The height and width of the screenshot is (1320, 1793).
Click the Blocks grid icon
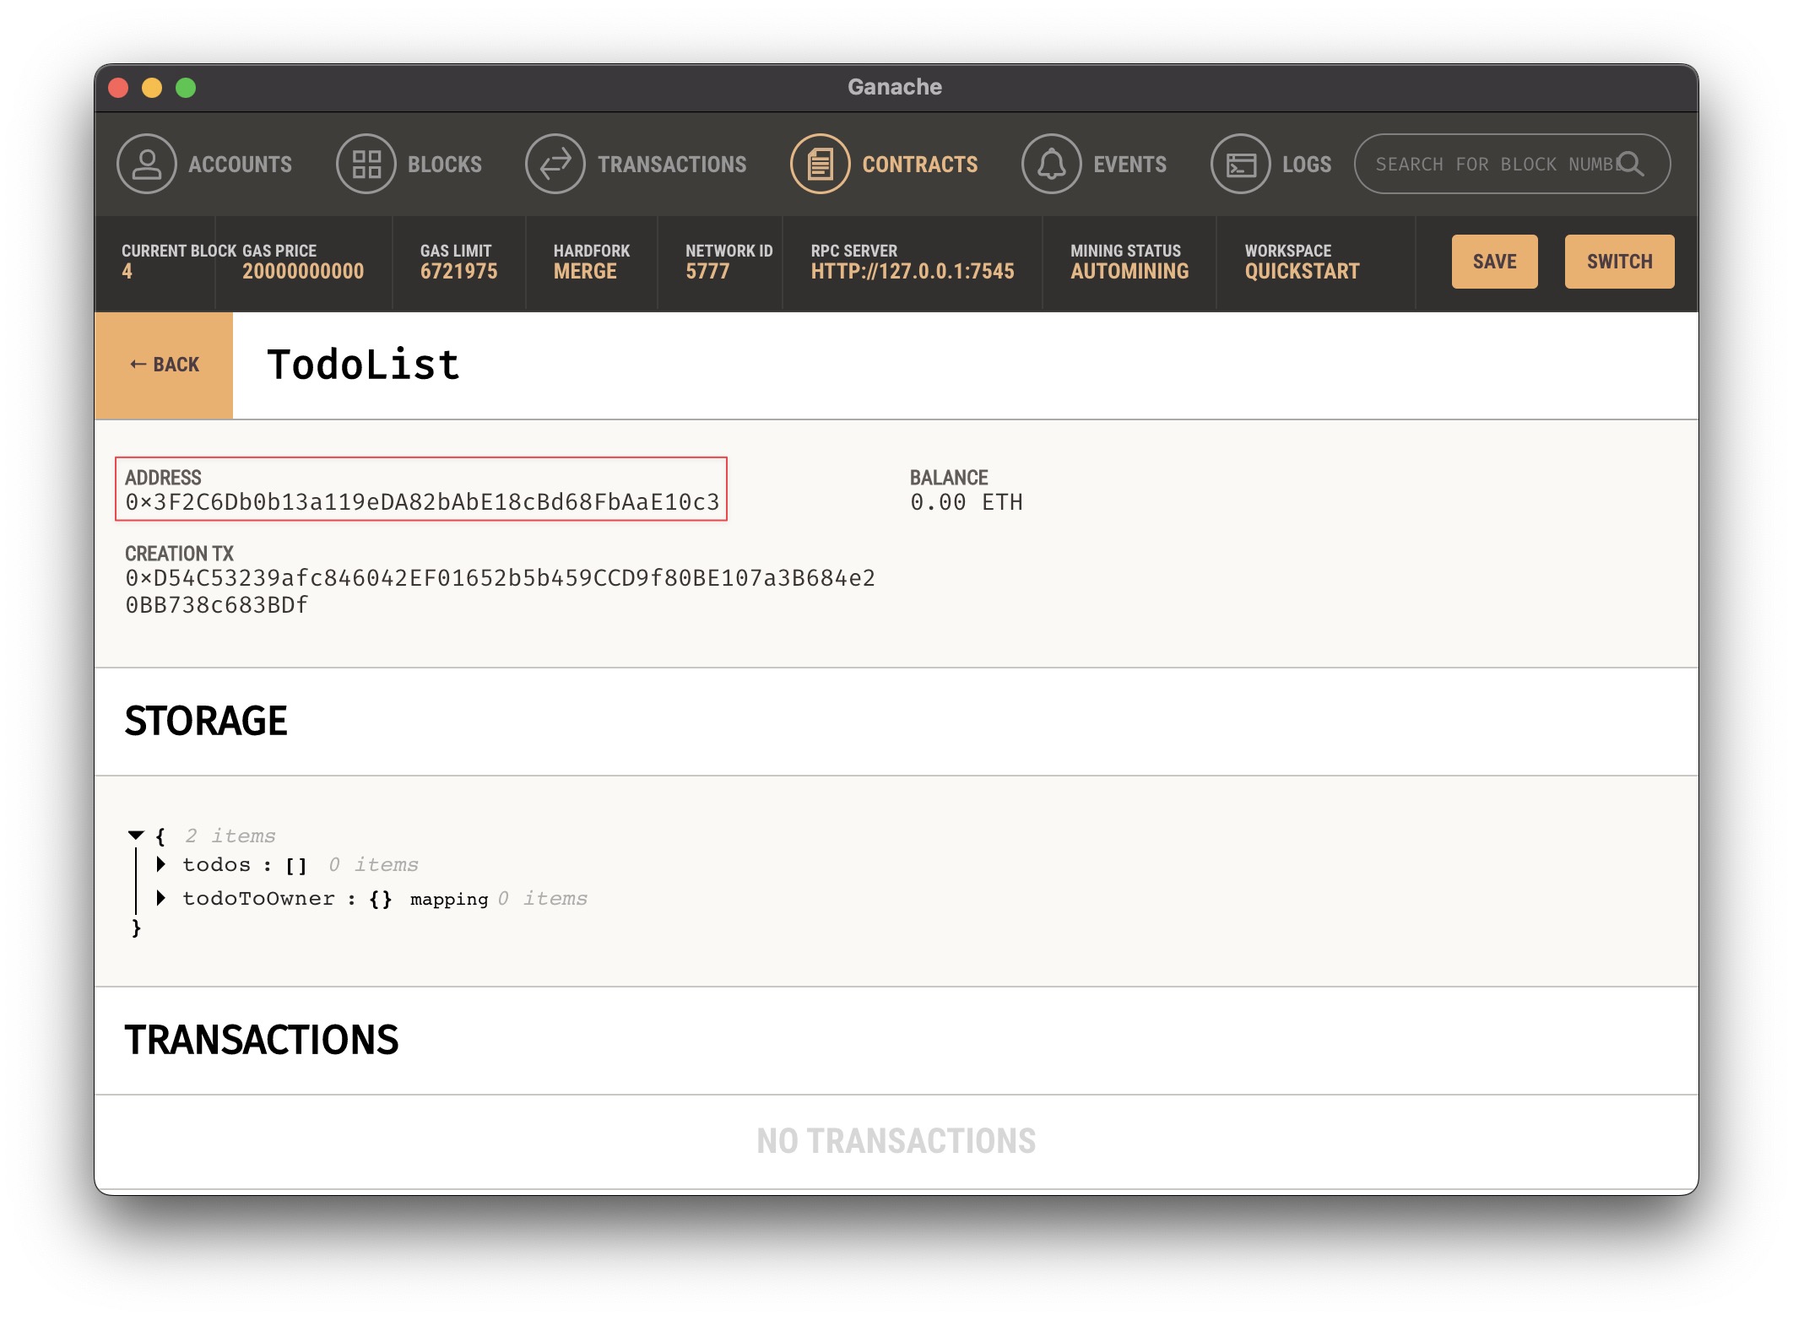pyautogui.click(x=366, y=164)
